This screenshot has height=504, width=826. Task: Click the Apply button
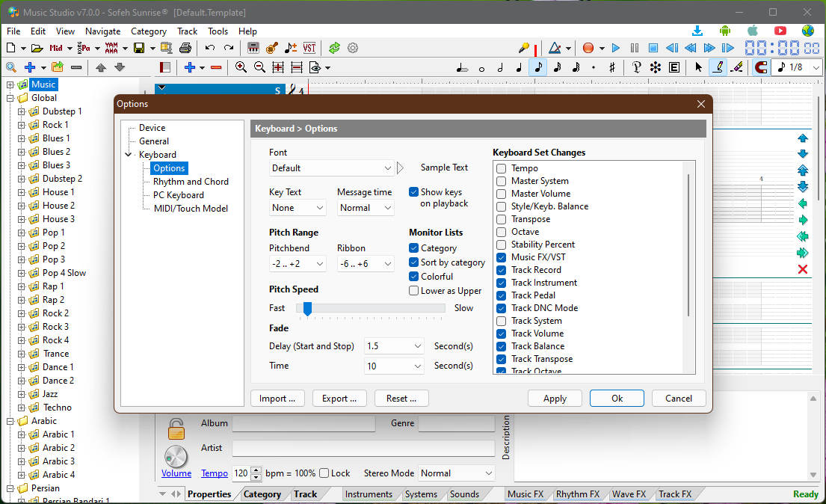555,399
